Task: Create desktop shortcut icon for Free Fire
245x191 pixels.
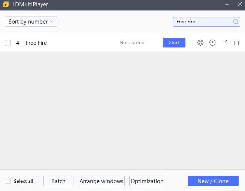Action: [x=224, y=43]
